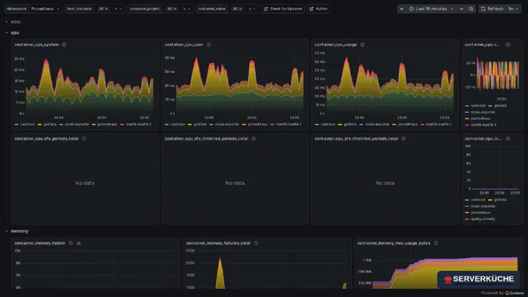Open the info tooltip for container_cpu_user

[x=209, y=45]
